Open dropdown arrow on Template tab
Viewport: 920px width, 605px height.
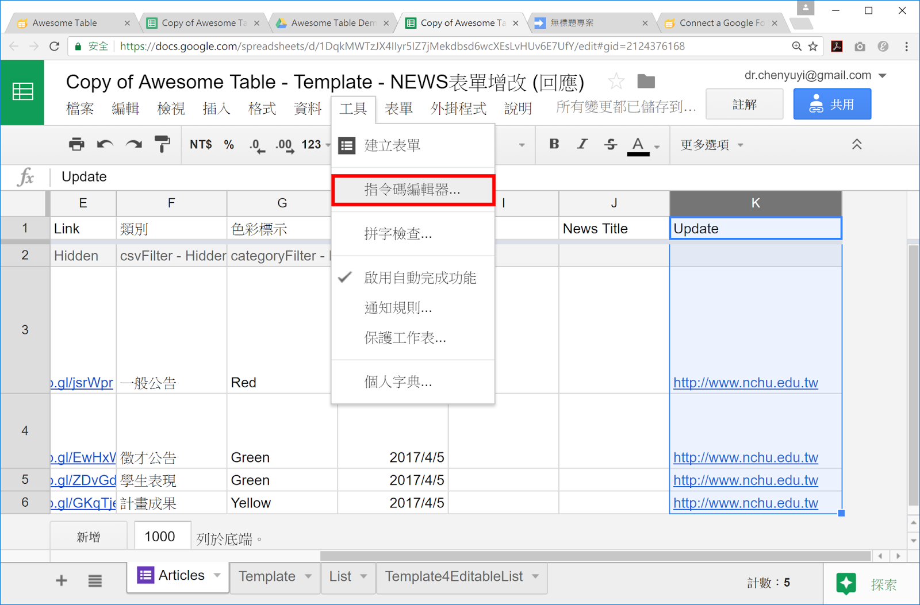(x=308, y=576)
